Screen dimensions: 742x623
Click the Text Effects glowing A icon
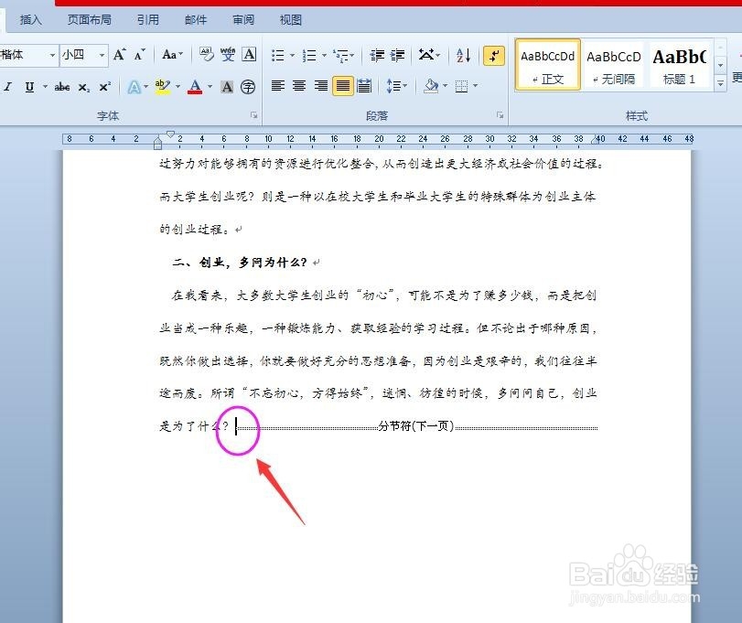134,87
